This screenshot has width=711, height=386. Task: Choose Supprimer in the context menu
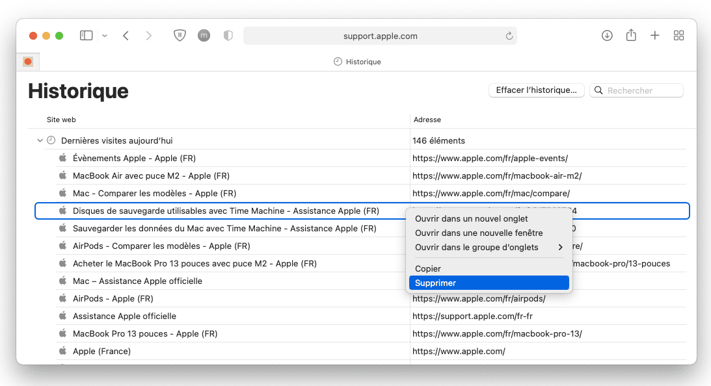tap(489, 283)
